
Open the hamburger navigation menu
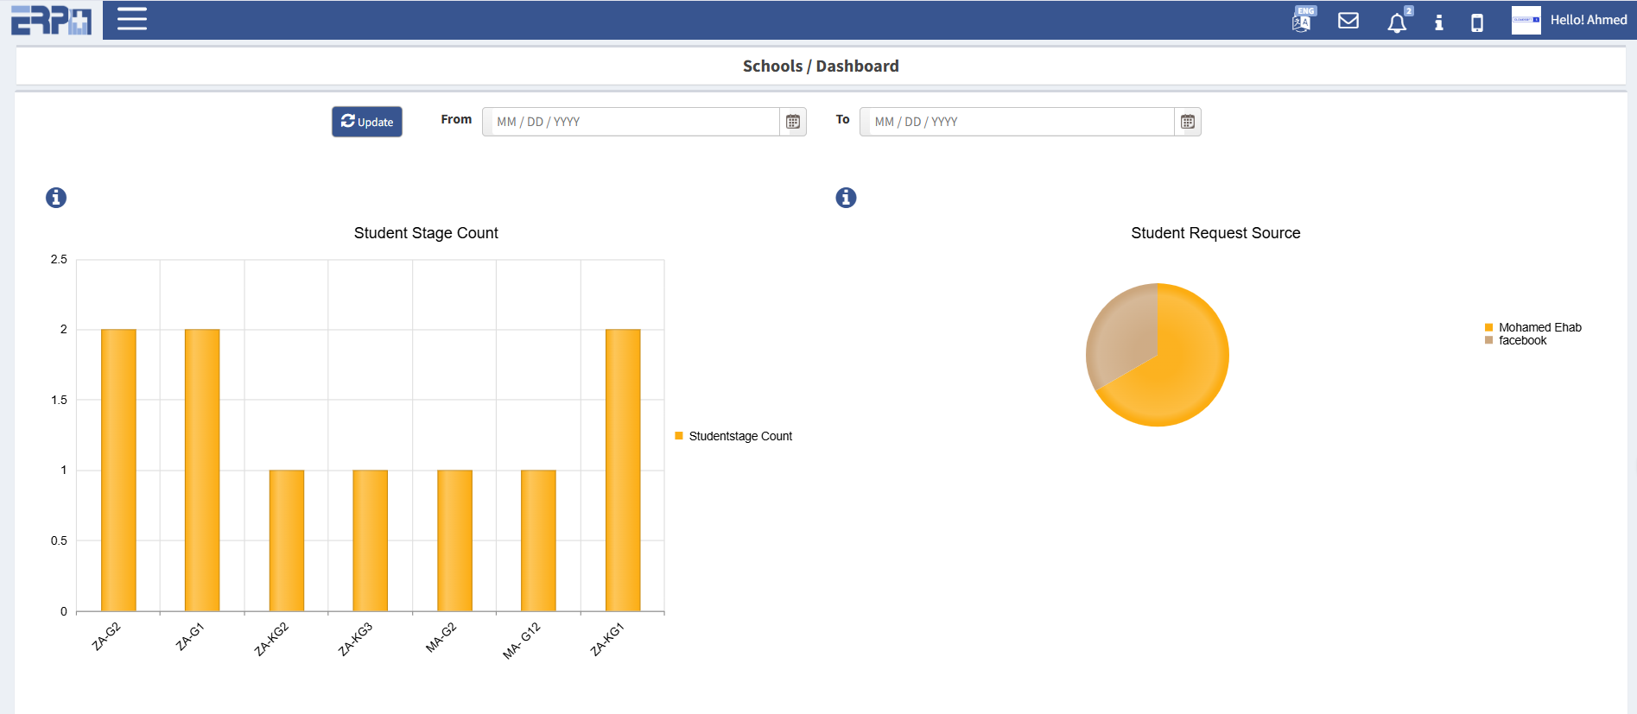pyautogui.click(x=131, y=19)
